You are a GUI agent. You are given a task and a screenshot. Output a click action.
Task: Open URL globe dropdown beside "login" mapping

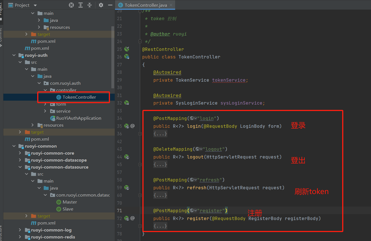(193, 119)
